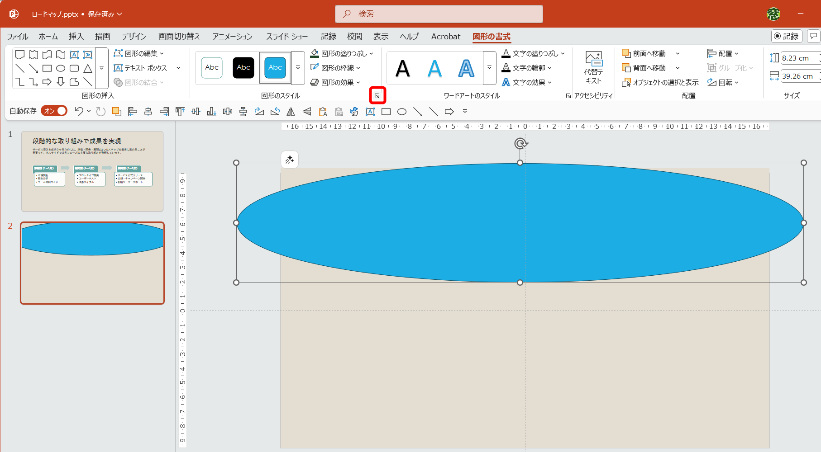The width and height of the screenshot is (821, 452).
Task: Select triangle shape in the ribbon shapes gallery
Action: tap(88, 68)
